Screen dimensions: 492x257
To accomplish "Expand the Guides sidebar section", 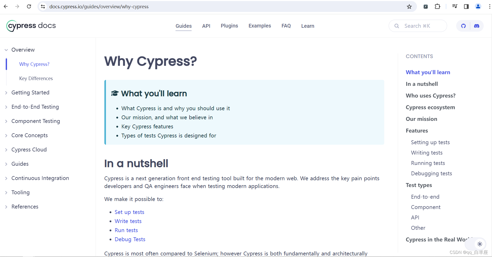I will click(6, 164).
